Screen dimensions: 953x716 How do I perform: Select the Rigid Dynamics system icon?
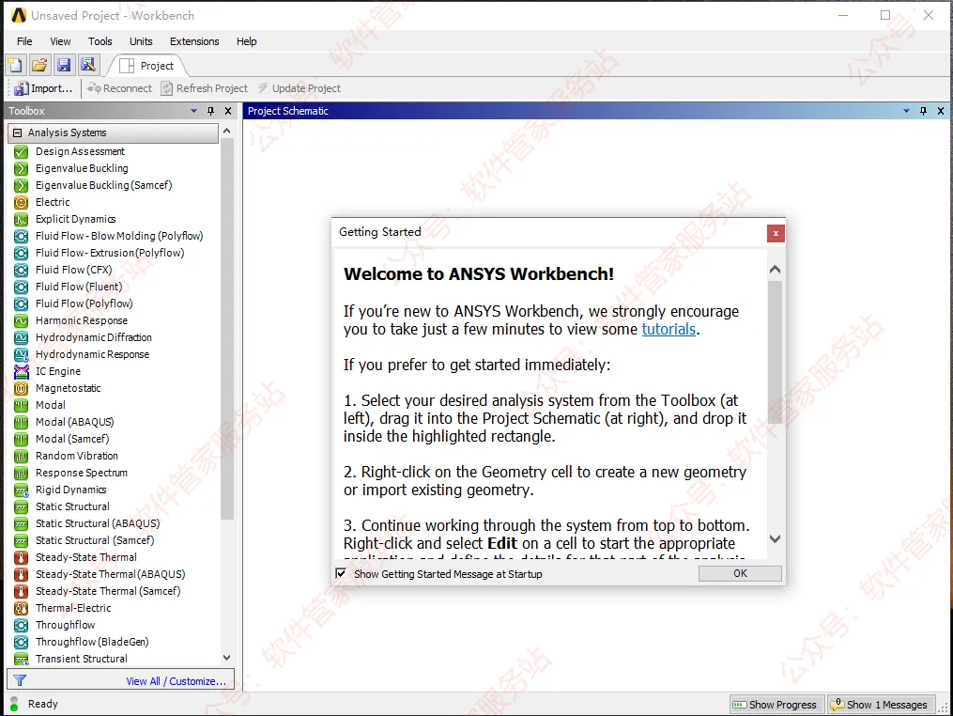click(x=22, y=490)
